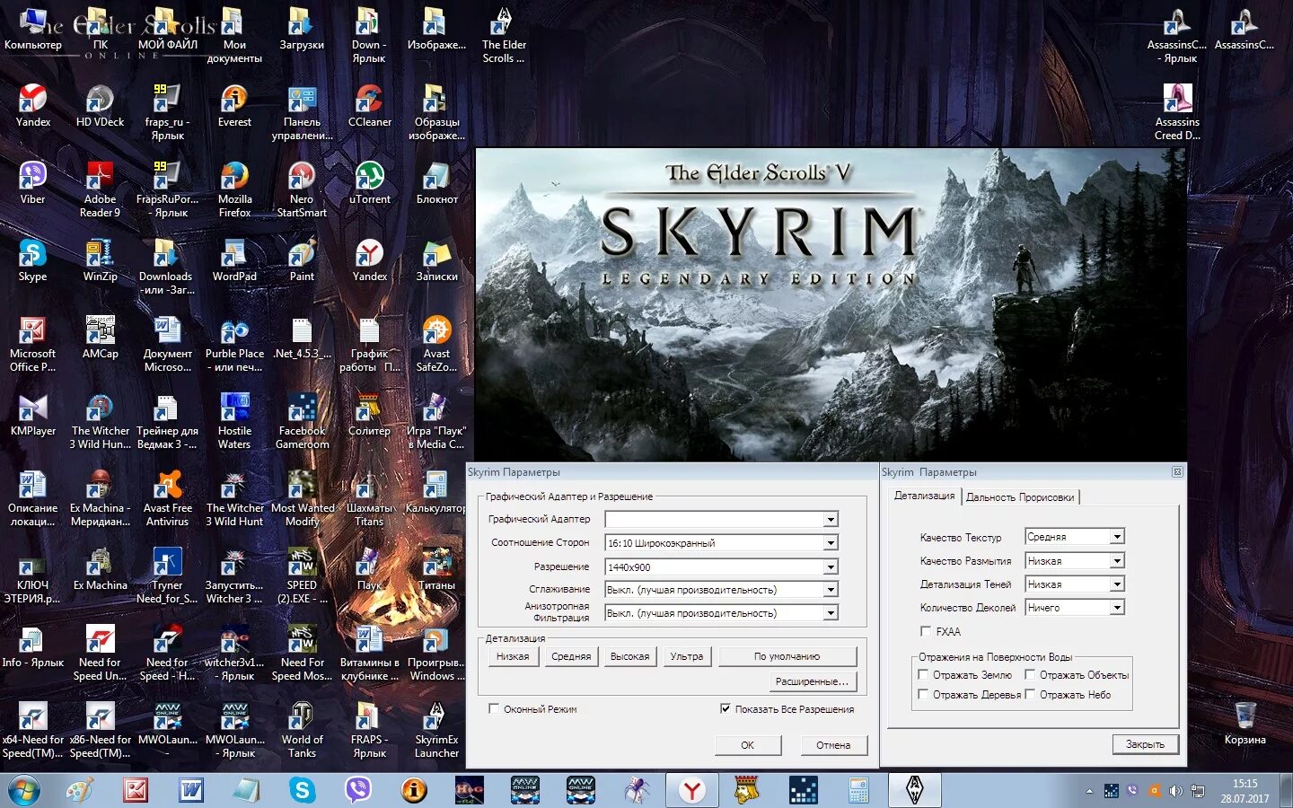Click the Skyrim launcher taskbar icon
This screenshot has width=1293, height=808.
[915, 790]
